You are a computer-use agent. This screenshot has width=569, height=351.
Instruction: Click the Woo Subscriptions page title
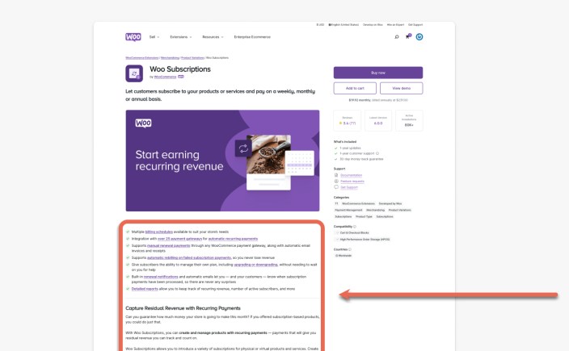coord(180,69)
